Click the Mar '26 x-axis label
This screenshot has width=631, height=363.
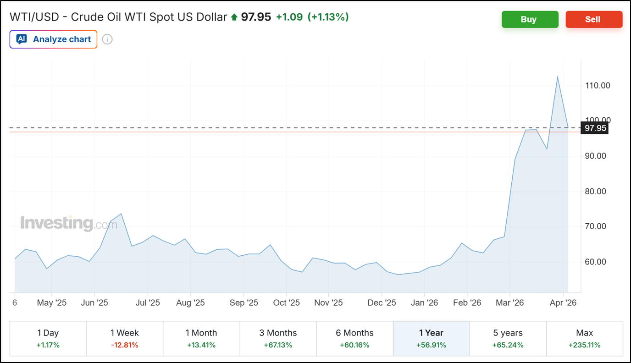pos(509,303)
